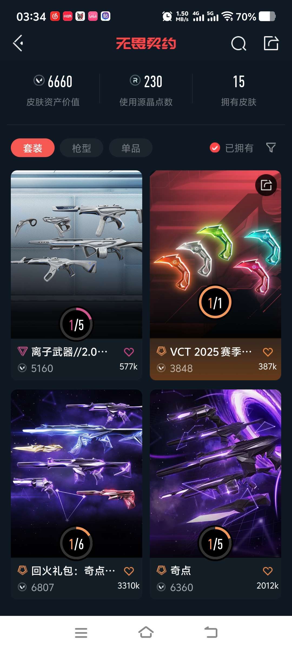
Task: Share the VCT 2025 bundle card
Action: click(x=266, y=185)
